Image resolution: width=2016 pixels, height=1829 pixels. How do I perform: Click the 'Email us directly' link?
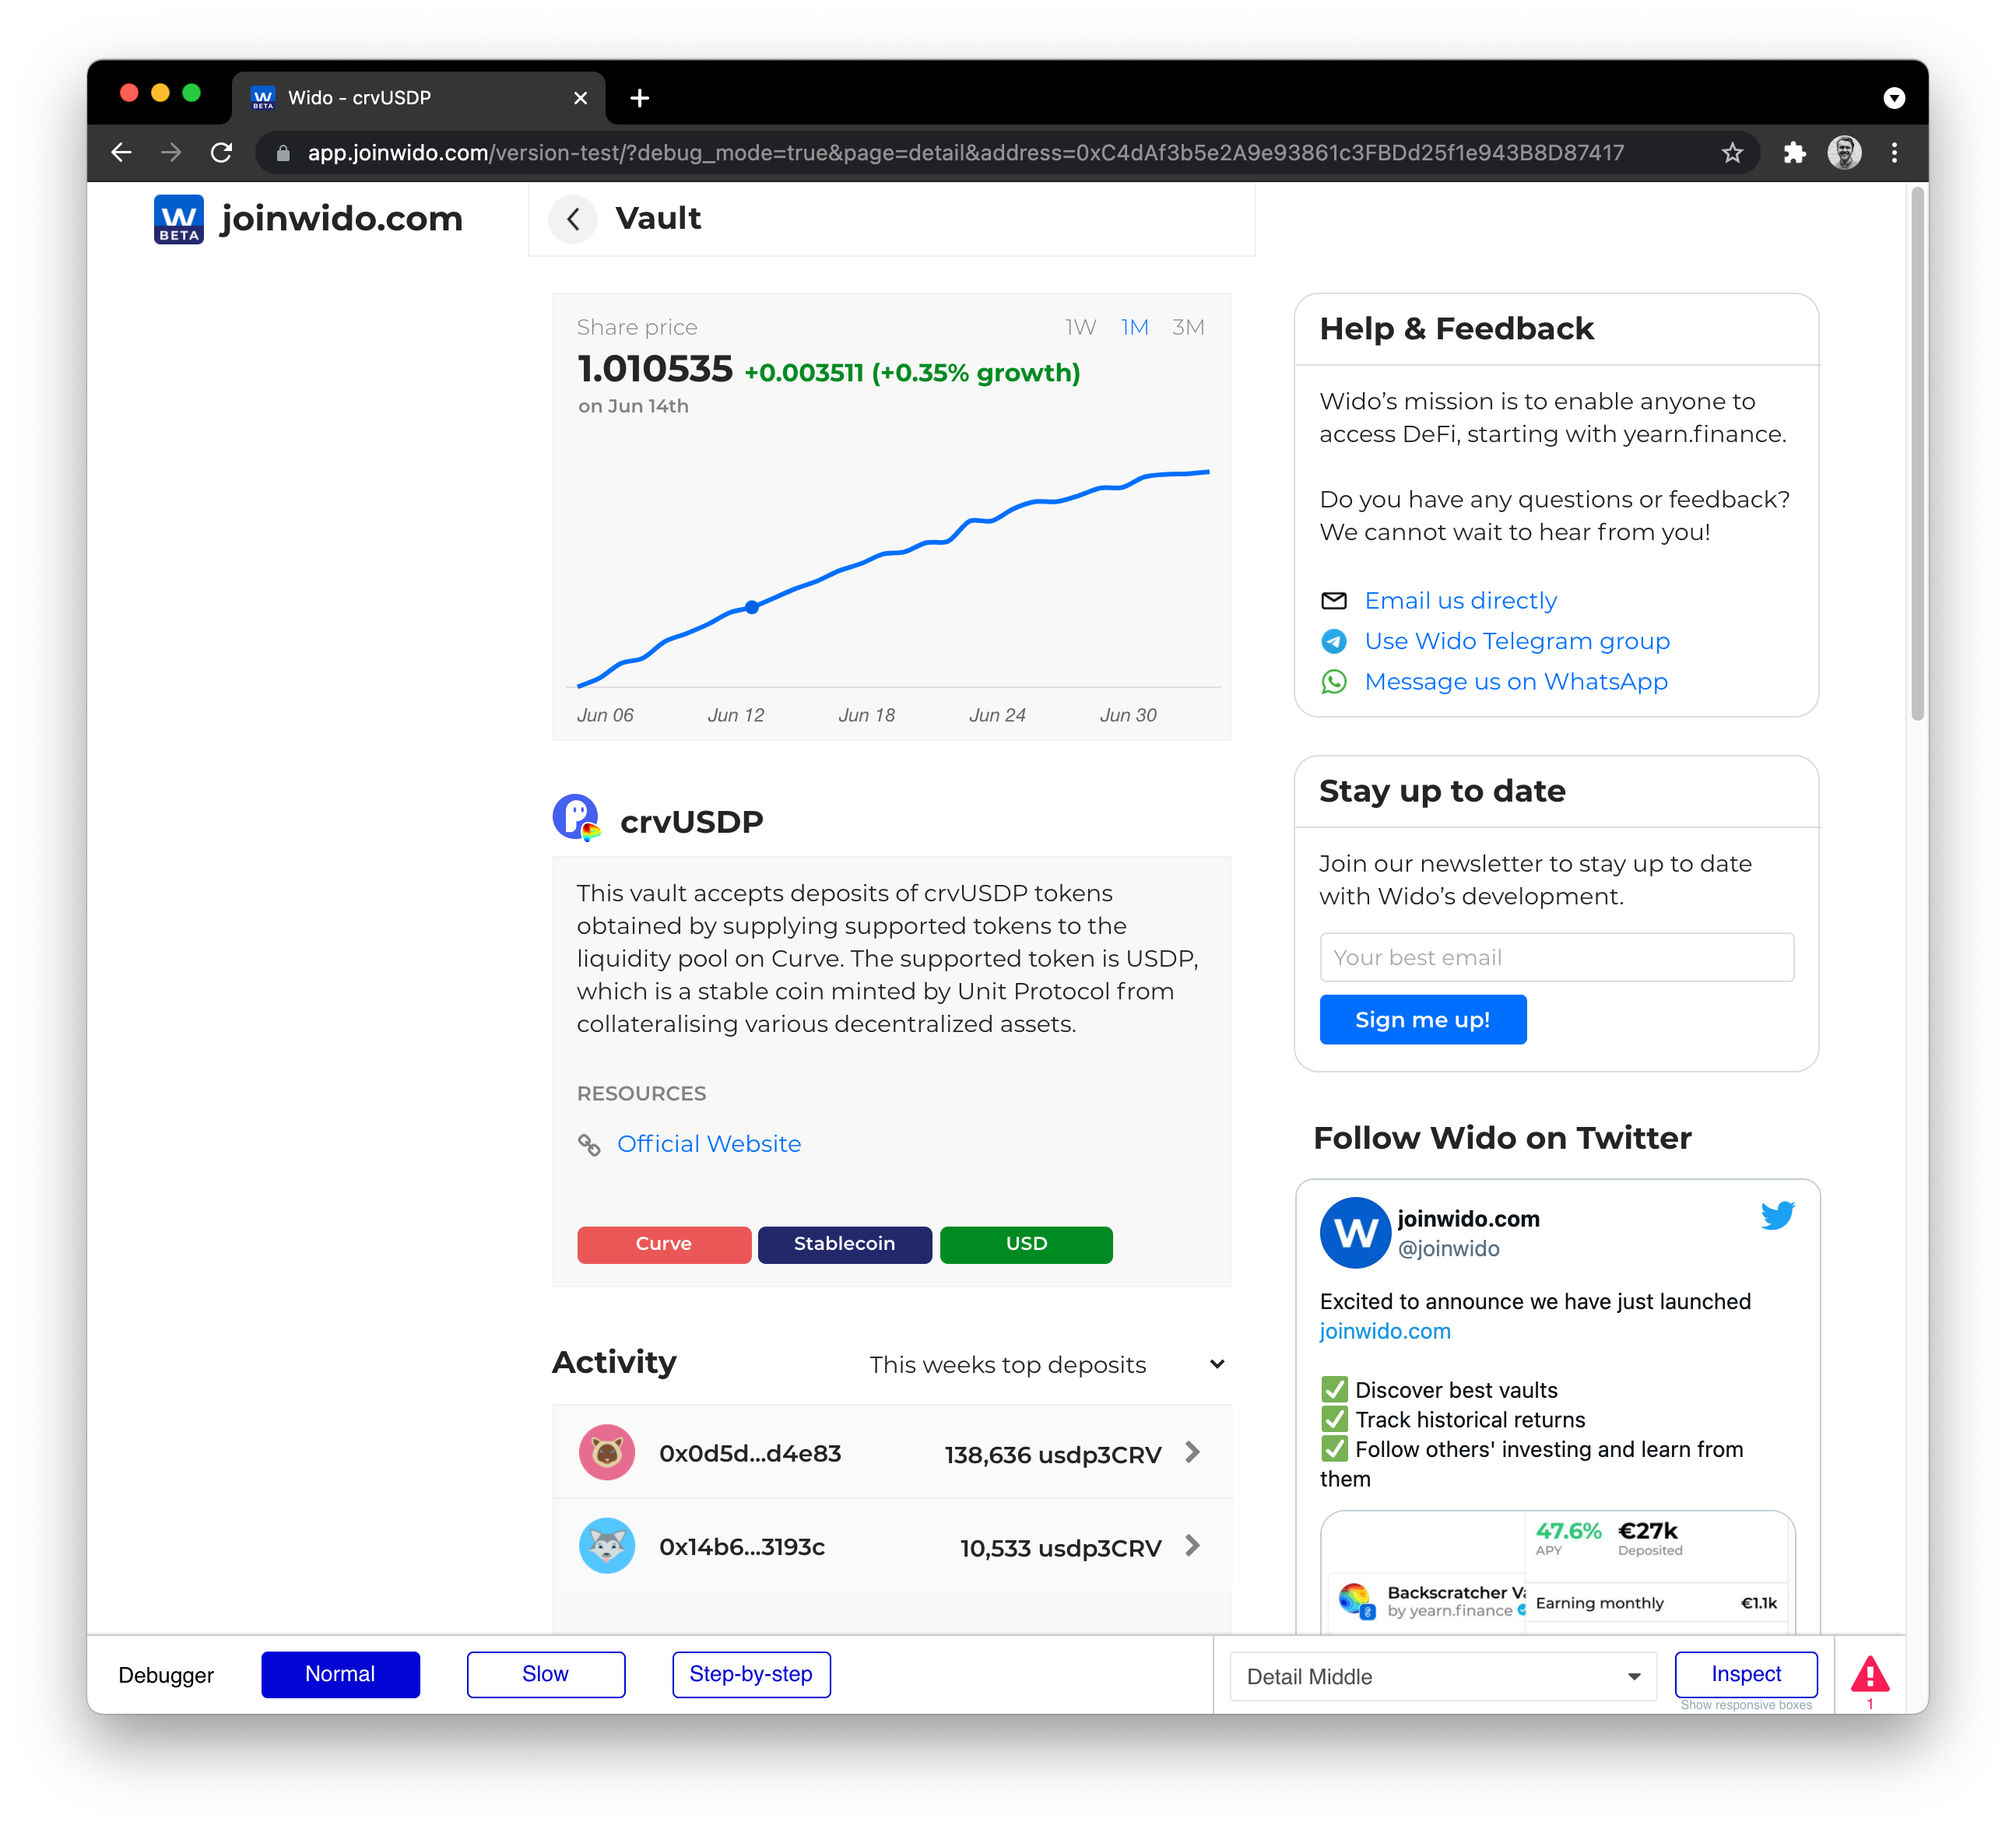1461,600
